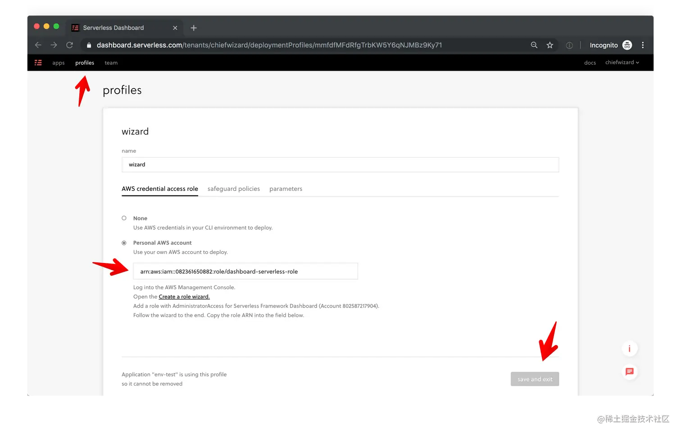
Task: Click the save and exit button
Action: tap(535, 379)
